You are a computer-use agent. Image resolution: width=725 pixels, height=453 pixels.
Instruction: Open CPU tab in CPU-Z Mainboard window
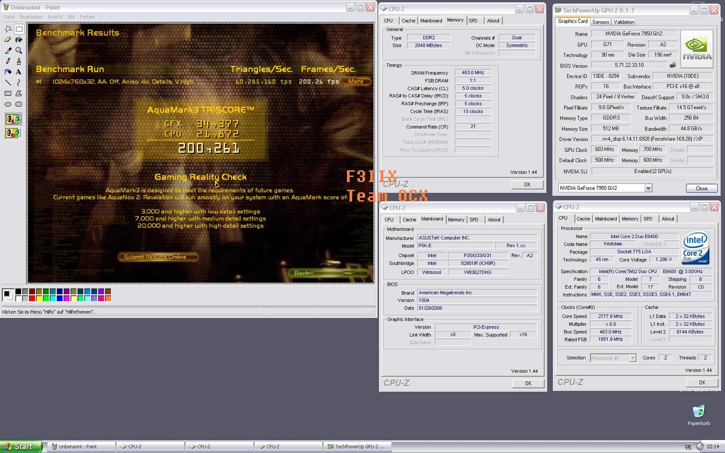389,220
